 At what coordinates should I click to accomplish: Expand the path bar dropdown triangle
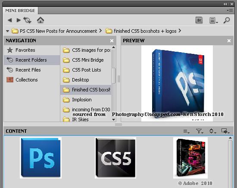pos(7,31)
